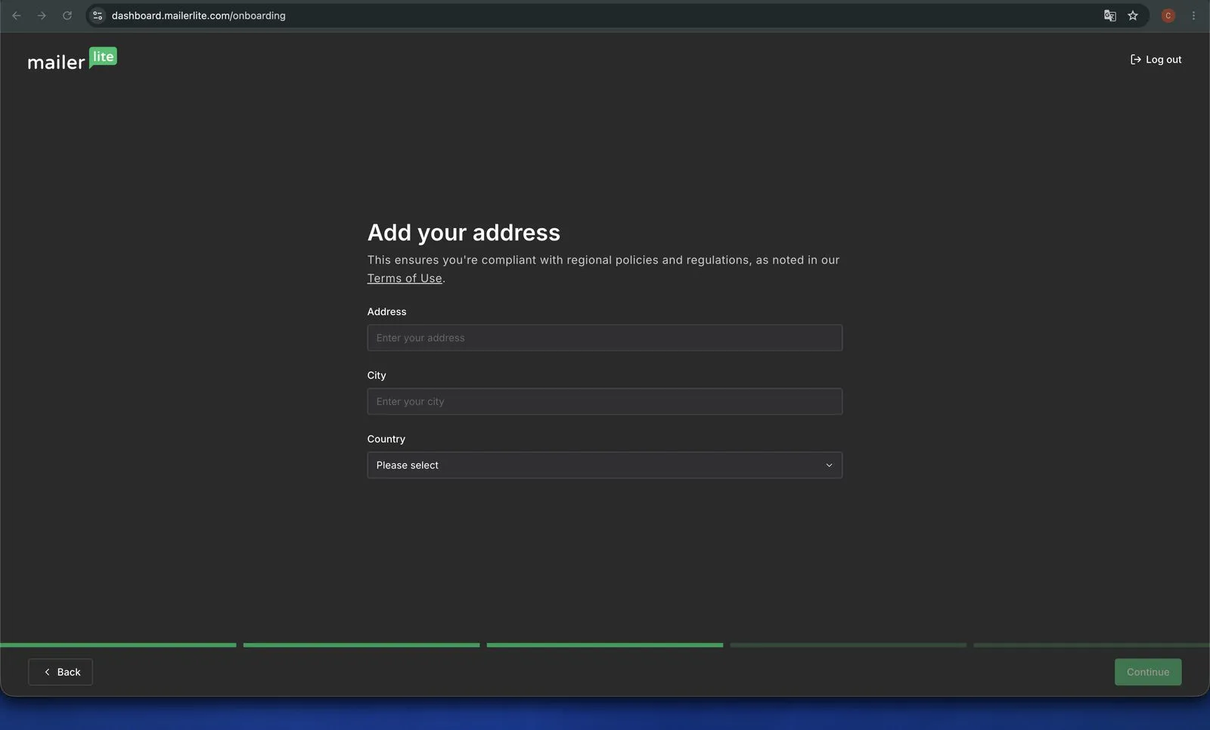Reload the page with the refresh icon
1210x730 pixels.
[x=67, y=15]
